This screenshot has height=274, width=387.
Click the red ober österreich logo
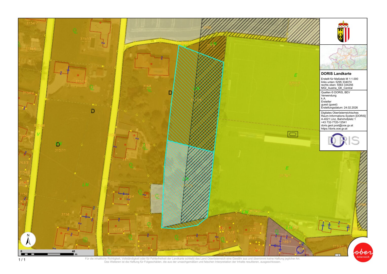(x=363, y=252)
